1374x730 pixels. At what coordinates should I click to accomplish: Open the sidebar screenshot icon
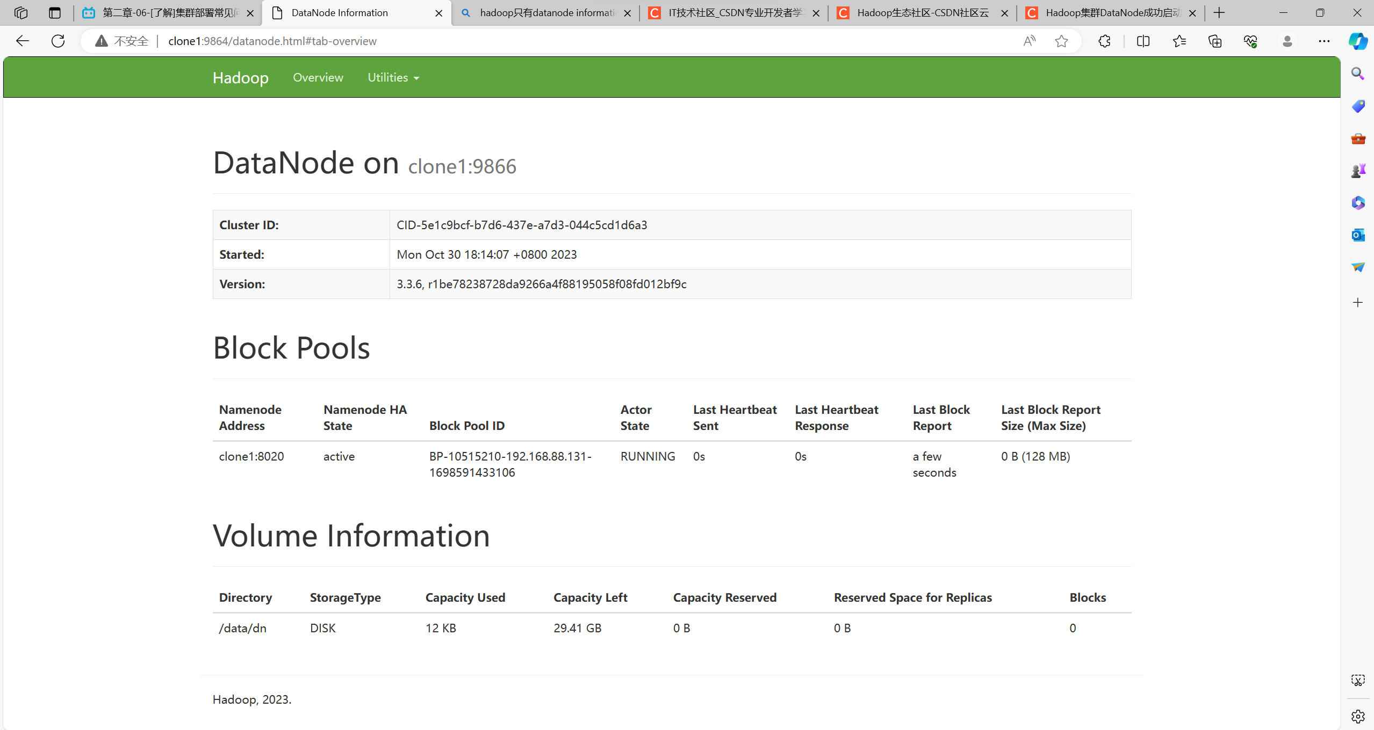click(x=1358, y=681)
